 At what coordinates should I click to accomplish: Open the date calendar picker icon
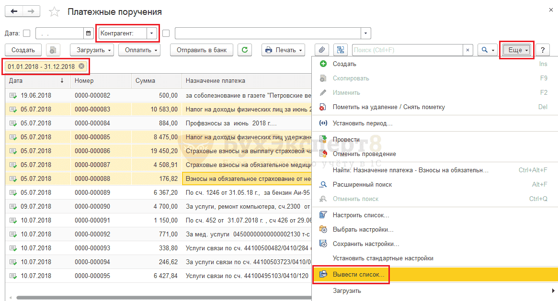tap(88, 33)
